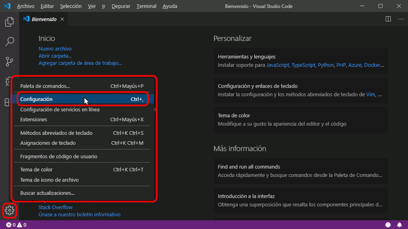Select the Bienvenido tab

coord(44,19)
